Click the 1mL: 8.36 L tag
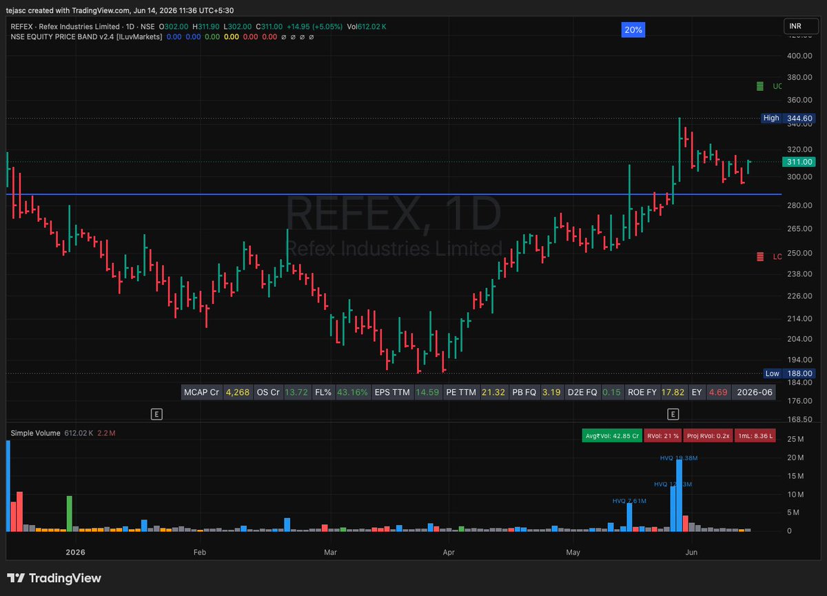The height and width of the screenshot is (596, 827). point(755,435)
